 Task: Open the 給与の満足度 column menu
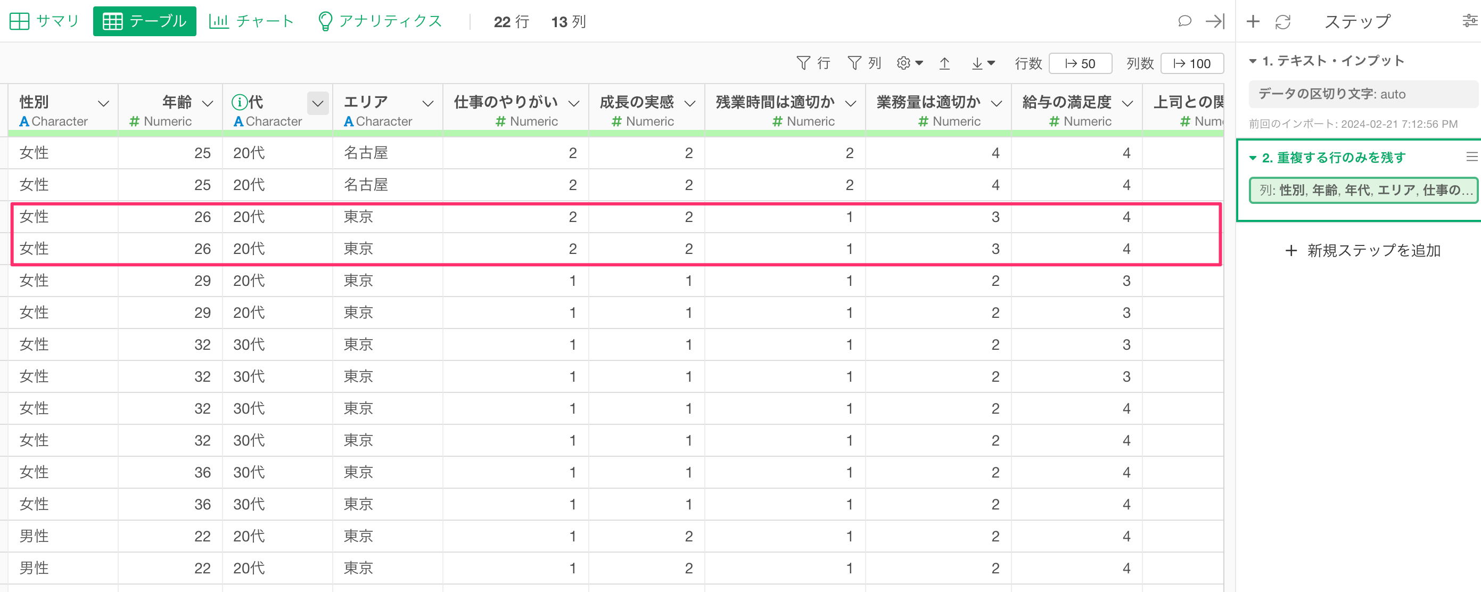tap(1128, 103)
